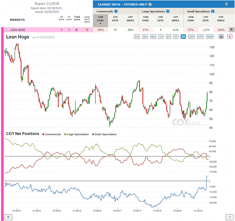The height and width of the screenshot is (221, 235).
Task: Toggle Small Speculators series in legend
Action: (104, 134)
